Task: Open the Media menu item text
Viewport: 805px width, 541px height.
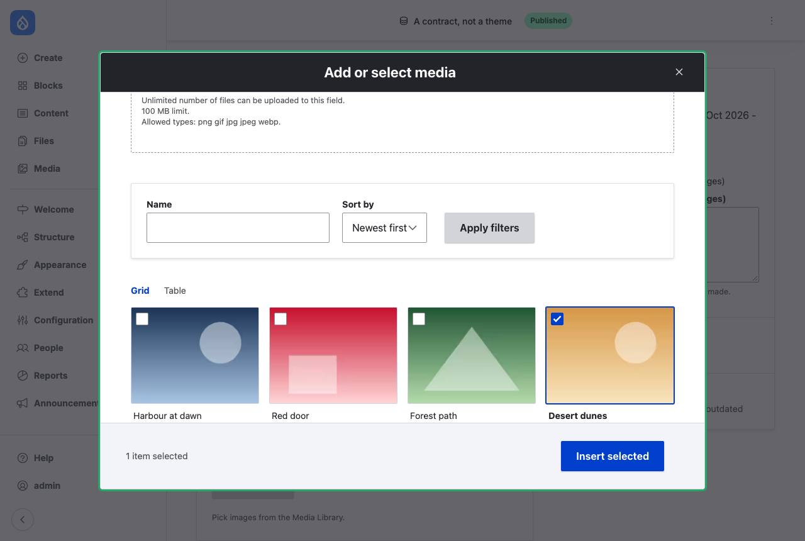Action: (47, 169)
